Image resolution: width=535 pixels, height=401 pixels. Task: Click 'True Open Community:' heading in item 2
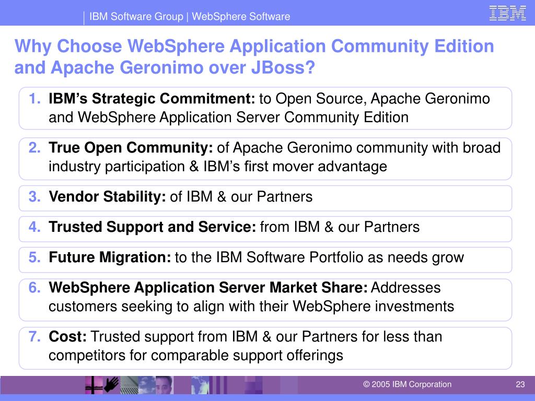coord(131,148)
